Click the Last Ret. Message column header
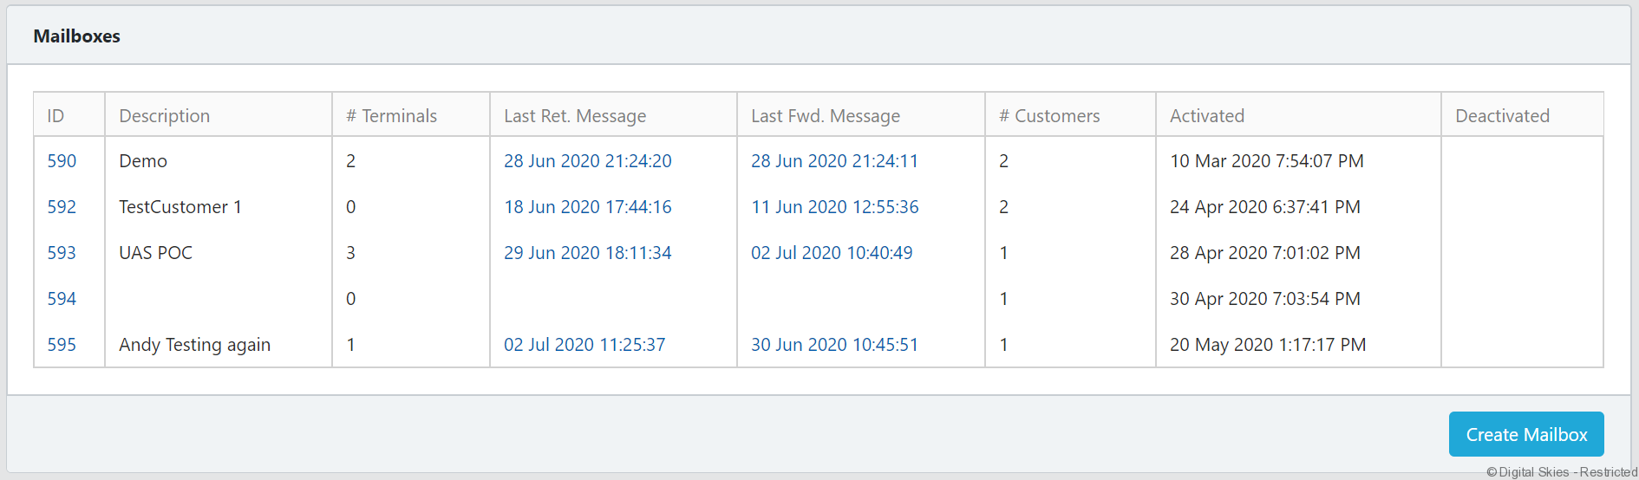 (x=574, y=116)
